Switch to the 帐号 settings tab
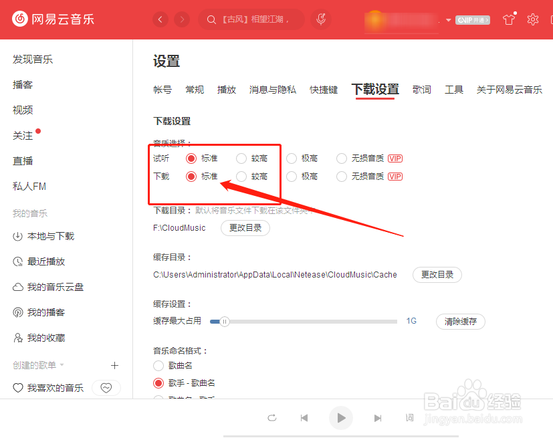This screenshot has width=553, height=438. (162, 90)
